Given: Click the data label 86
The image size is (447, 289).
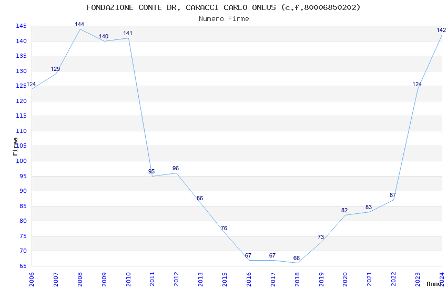Looking at the screenshot, I should (x=200, y=198).
